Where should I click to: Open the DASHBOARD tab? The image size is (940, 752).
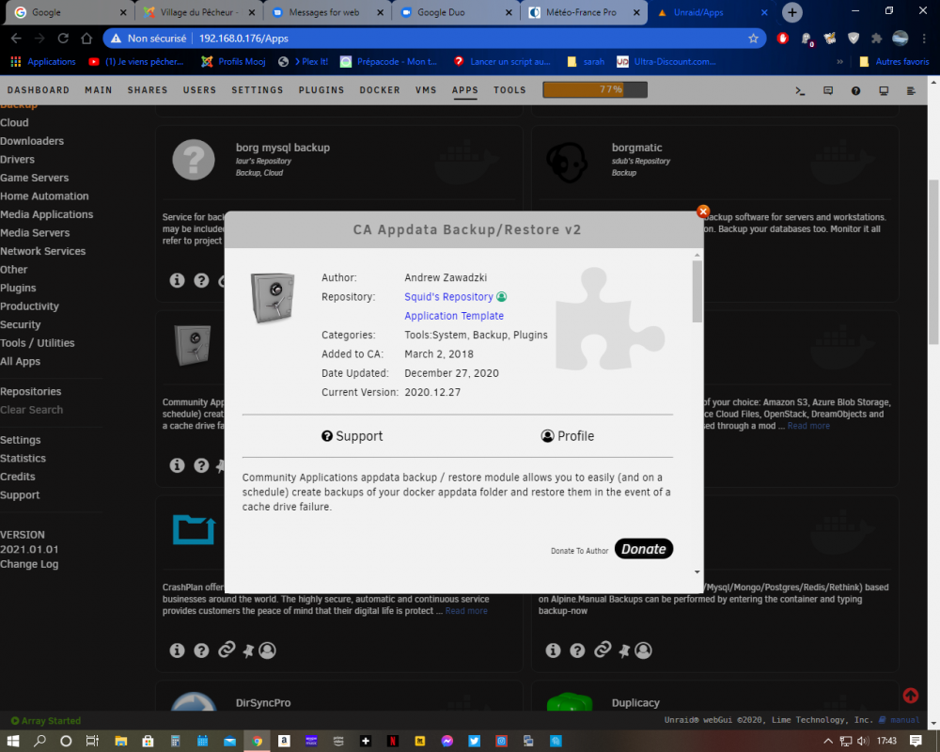pyautogui.click(x=39, y=90)
